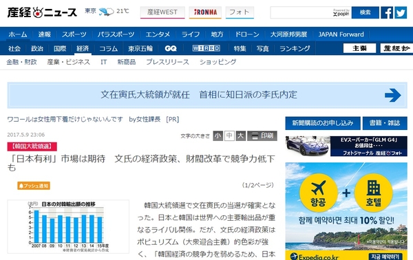Image resolution: width=413 pixels, height=260 pixels.
Task: Click the プッシュ通知 bell button
Action: click(34, 186)
